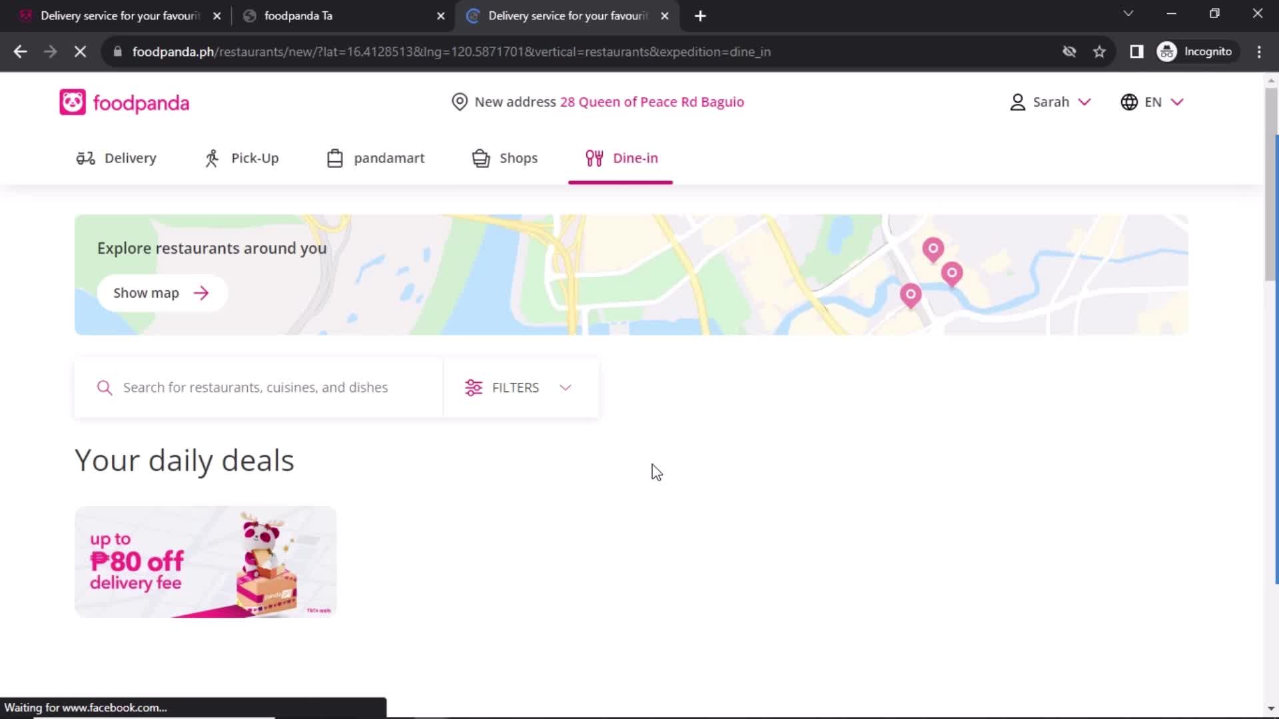The height and width of the screenshot is (719, 1279).
Task: Click the browser forward arrow
Action: pyautogui.click(x=50, y=52)
